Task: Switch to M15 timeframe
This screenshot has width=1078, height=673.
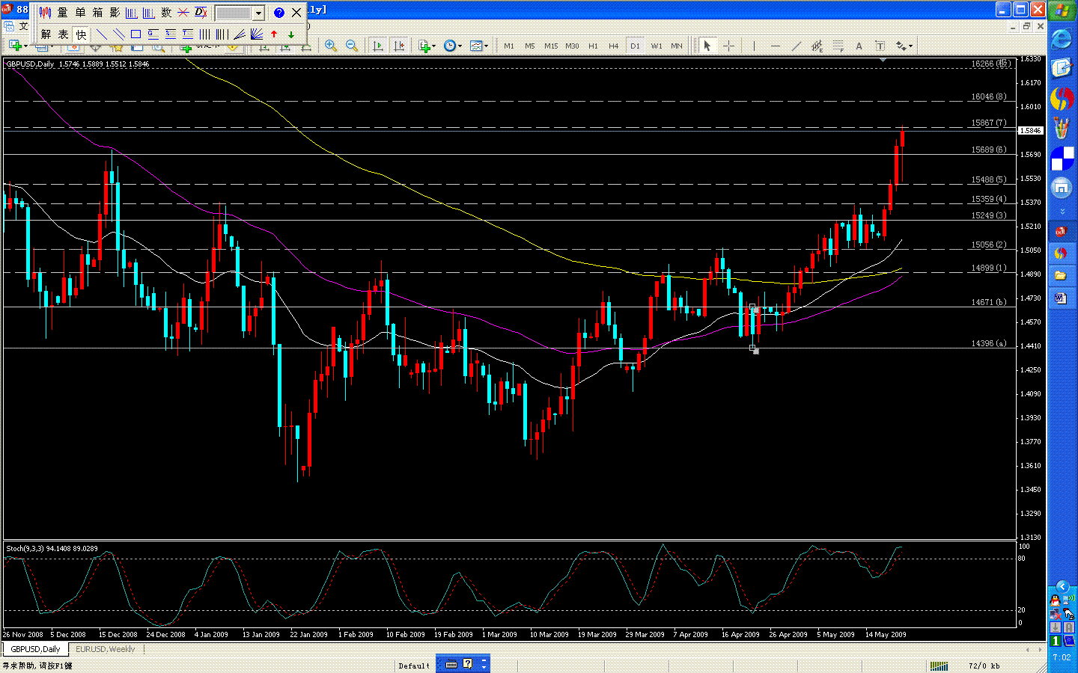Action: pos(551,46)
